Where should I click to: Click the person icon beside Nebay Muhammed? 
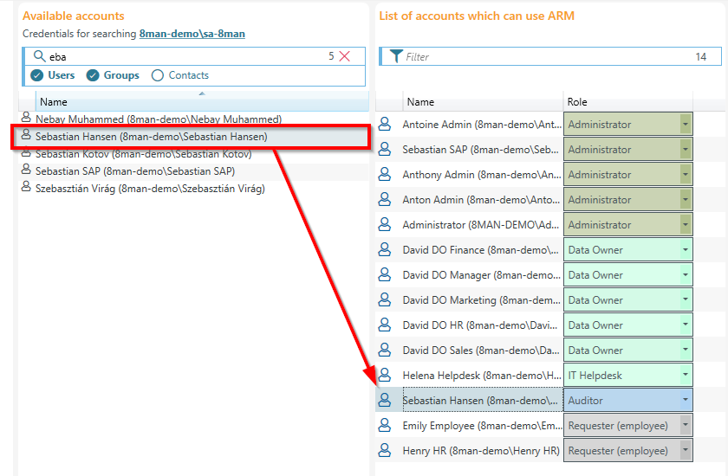pos(26,119)
